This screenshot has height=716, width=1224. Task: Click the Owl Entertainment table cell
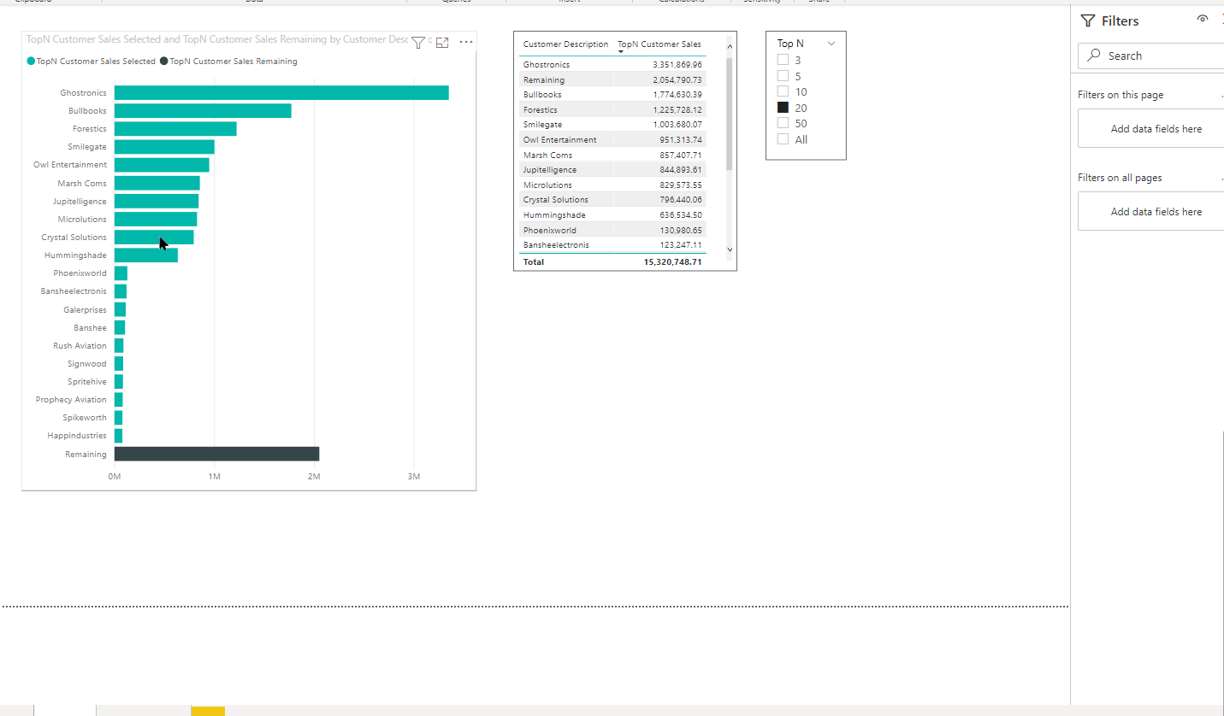pyautogui.click(x=559, y=139)
